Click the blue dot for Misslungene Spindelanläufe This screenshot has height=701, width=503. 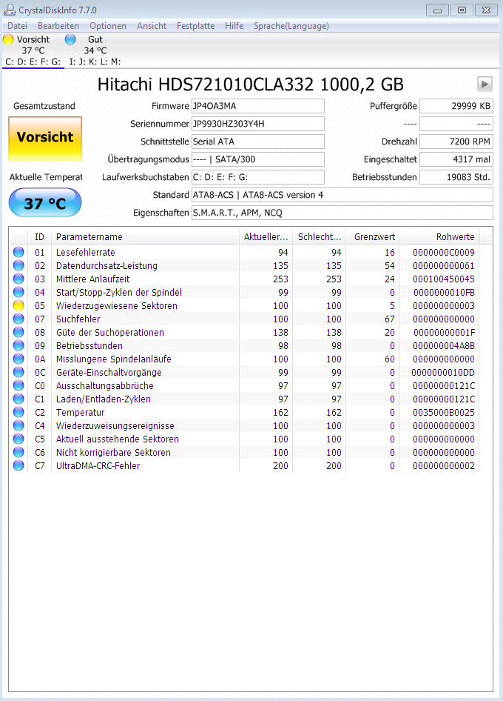18,359
